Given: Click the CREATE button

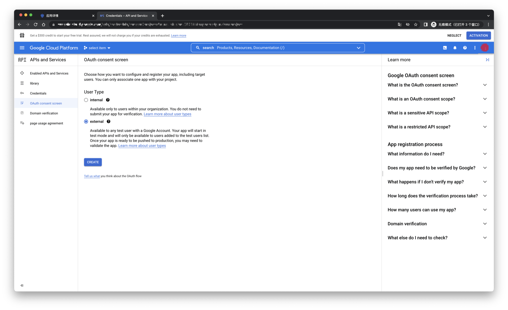Looking at the screenshot, I should coord(93,162).
